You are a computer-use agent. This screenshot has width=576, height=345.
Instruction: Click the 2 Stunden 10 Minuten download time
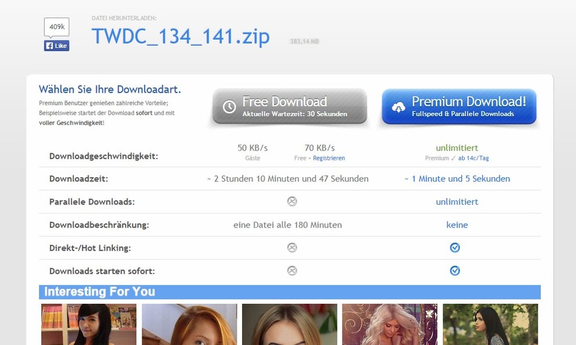pos(287,178)
